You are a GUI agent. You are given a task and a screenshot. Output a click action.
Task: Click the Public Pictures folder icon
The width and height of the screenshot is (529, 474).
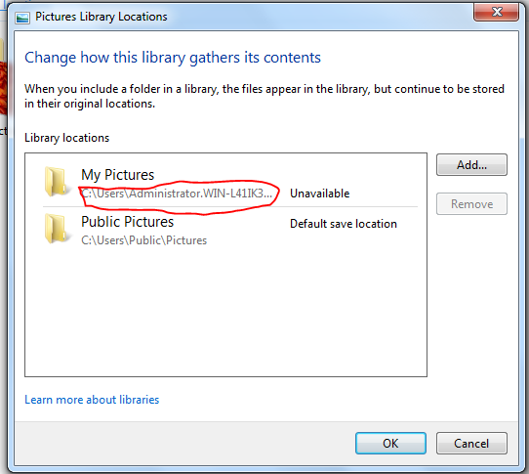56,229
